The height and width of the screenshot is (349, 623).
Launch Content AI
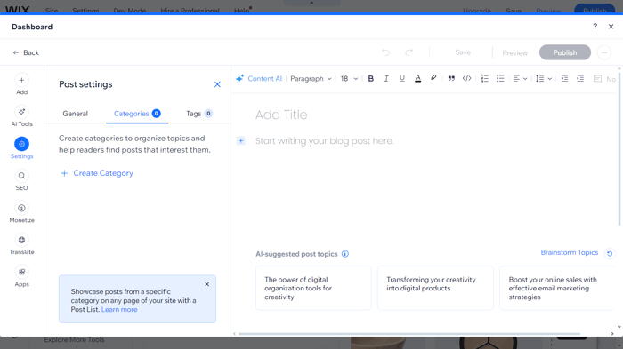[x=259, y=78]
